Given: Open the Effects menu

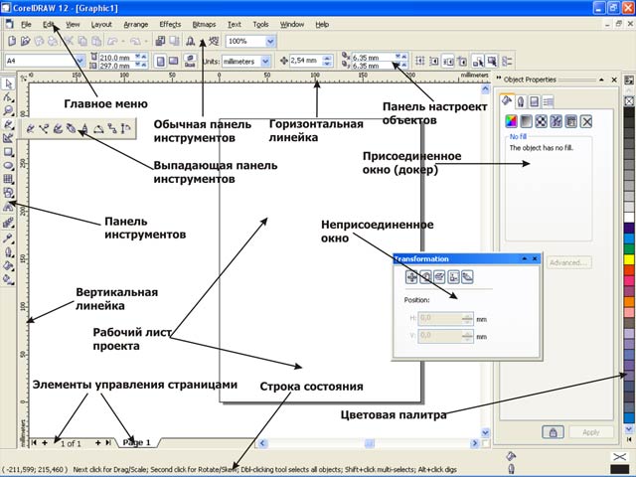Looking at the screenshot, I should point(170,24).
